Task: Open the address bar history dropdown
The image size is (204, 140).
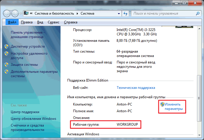Action: click(119, 14)
